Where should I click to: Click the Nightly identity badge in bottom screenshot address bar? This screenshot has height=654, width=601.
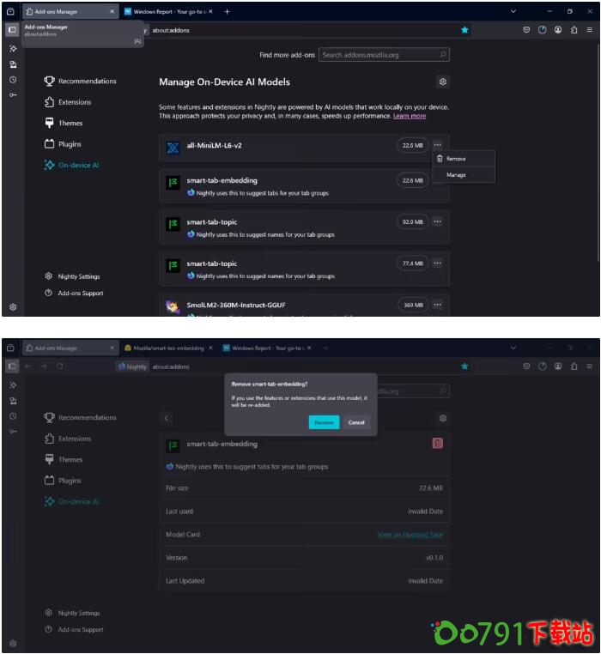[x=132, y=366]
